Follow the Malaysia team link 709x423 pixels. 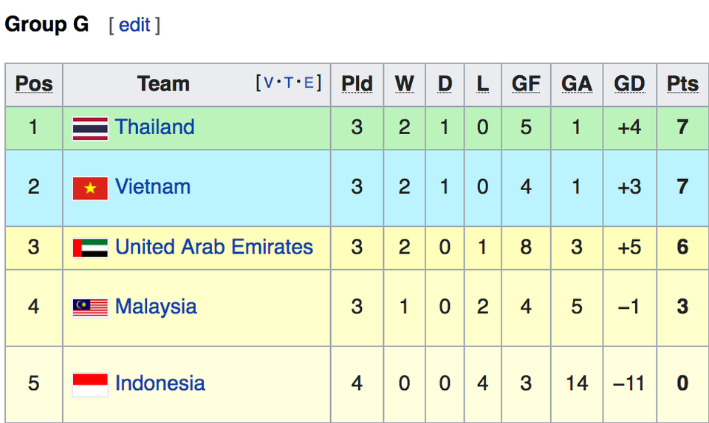pos(156,307)
